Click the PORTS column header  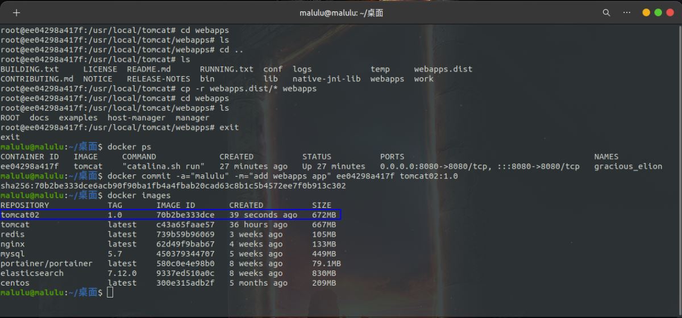(392, 156)
